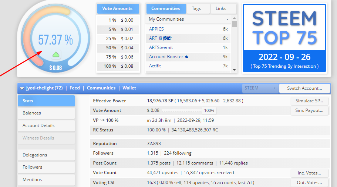
Task: Click the Out. Votes button
Action: [309, 183]
